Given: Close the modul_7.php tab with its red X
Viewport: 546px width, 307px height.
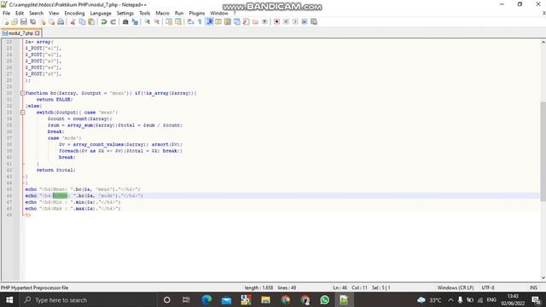Looking at the screenshot, I should [x=38, y=33].
